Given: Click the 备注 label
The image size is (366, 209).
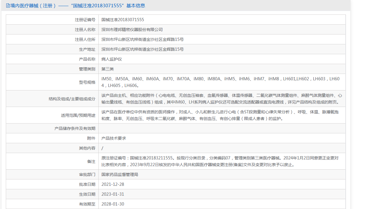Looking at the screenshot, I should pyautogui.click(x=91, y=161).
